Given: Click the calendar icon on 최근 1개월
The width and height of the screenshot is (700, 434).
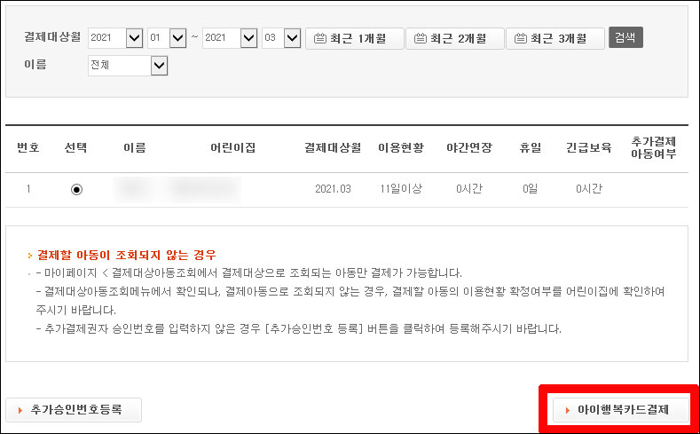Looking at the screenshot, I should pos(320,39).
